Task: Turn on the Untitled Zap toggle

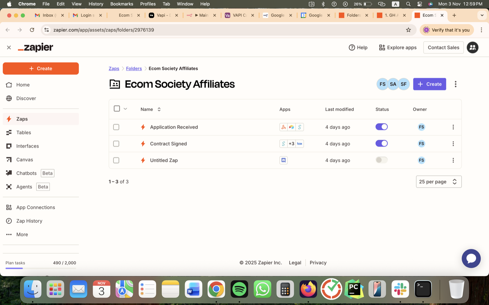Action: tap(381, 160)
